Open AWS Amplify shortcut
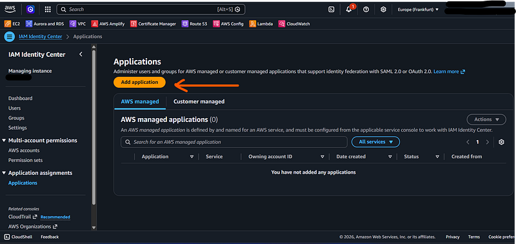The image size is (516, 244). [x=108, y=24]
